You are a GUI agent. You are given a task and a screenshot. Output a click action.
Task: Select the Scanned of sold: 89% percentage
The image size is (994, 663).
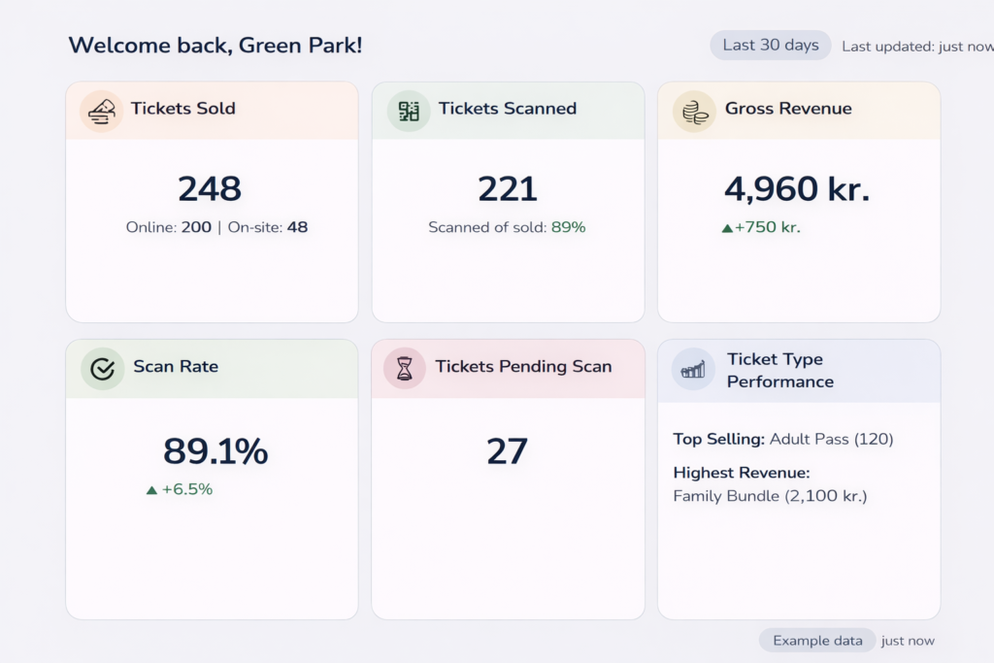click(x=507, y=227)
